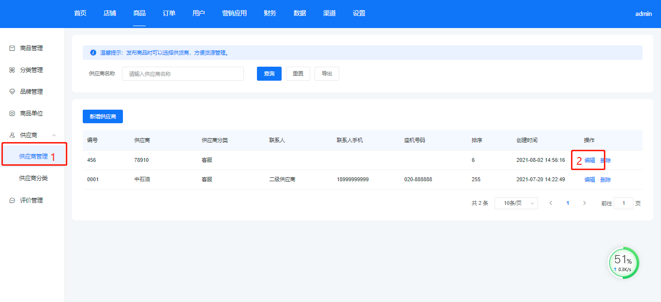Click the 51% network speed widget
661x302 pixels.
623,263
